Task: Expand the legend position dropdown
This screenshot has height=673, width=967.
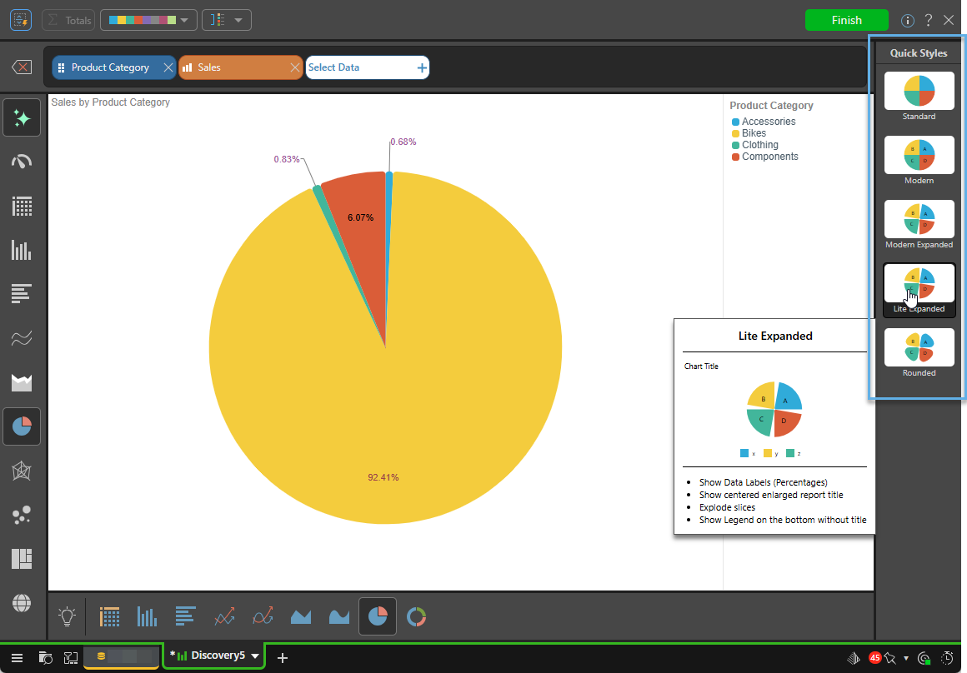Action: 226,20
